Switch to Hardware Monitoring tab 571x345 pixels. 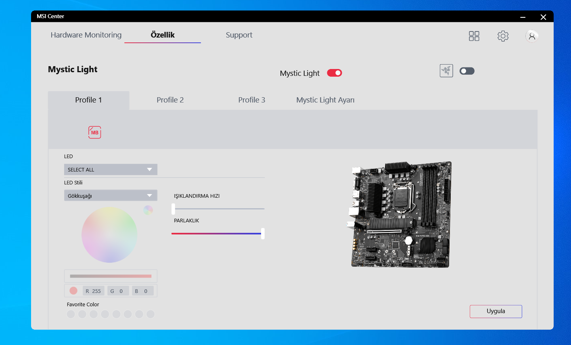86,35
